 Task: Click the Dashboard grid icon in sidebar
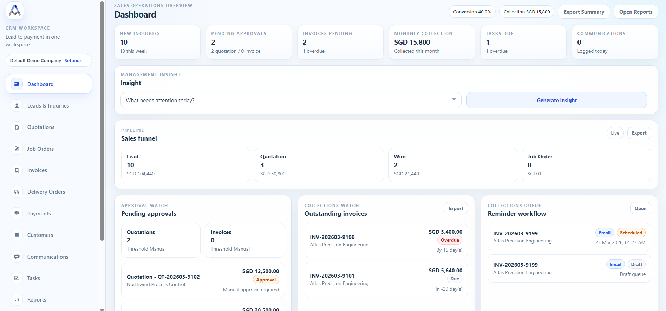[17, 84]
